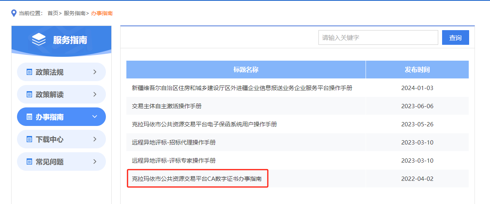Viewport: 490px width, 204px height.
Task: Focus the 请输入关键字 search field
Action: tap(378, 37)
